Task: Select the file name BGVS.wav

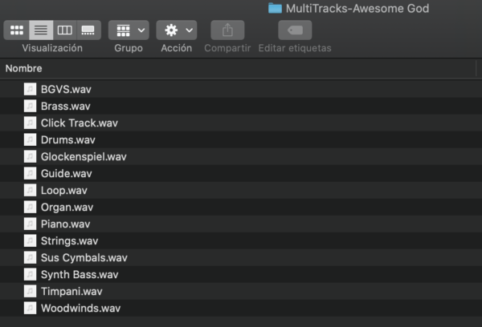Action: [x=66, y=89]
